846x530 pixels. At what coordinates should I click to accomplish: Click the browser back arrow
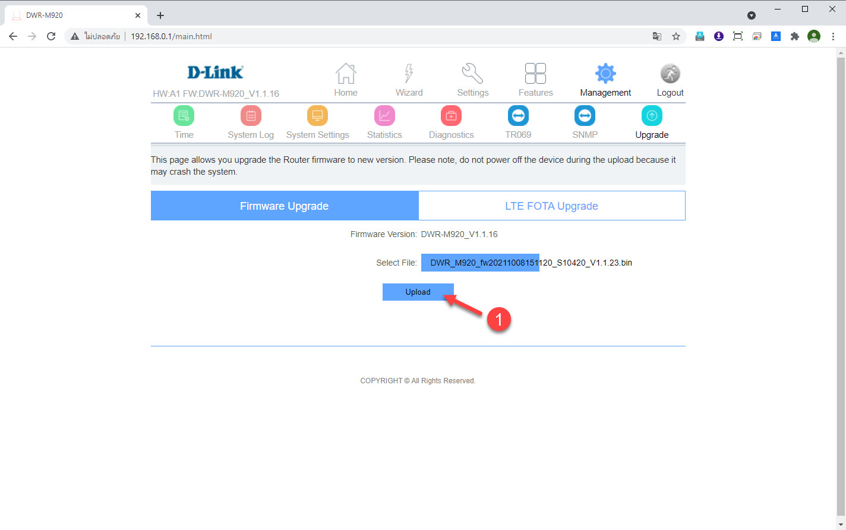point(13,36)
